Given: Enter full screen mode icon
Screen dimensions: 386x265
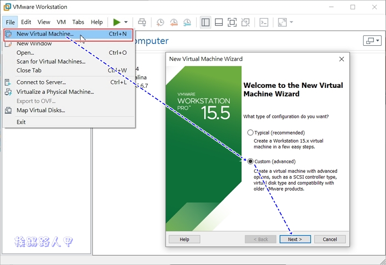Looking at the screenshot, I should [232, 22].
